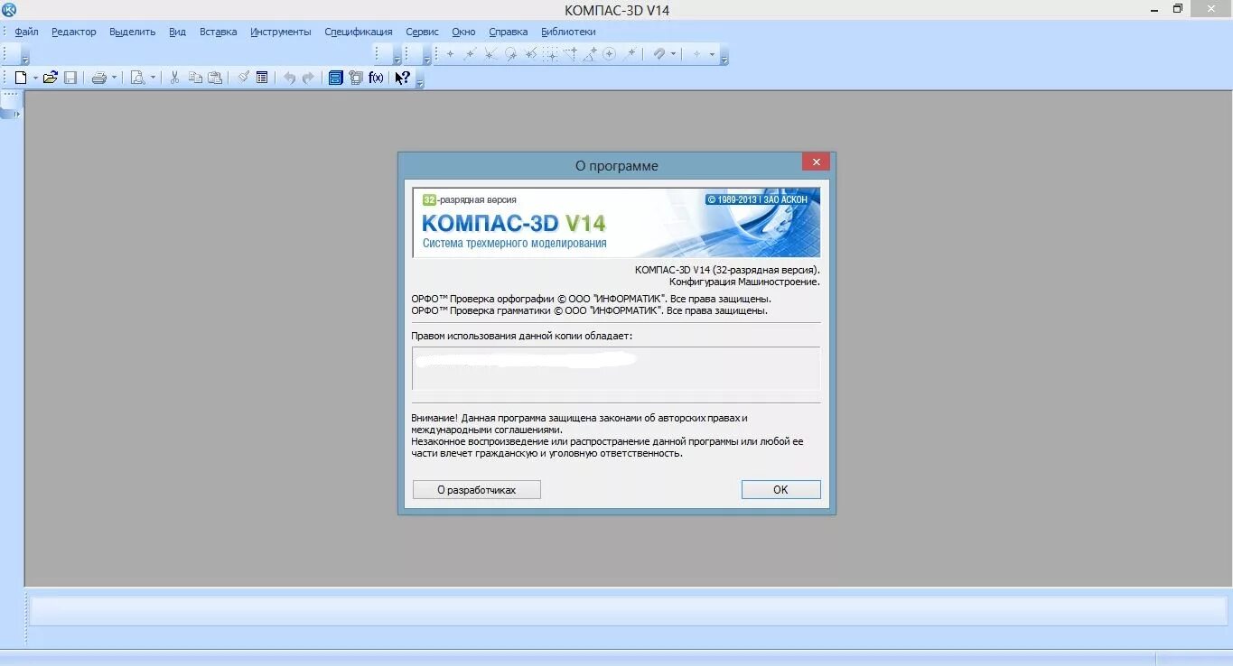Viewport: 1233px width, 666px height.
Task: Expand the arrow beside magnet snap icon
Action: [x=673, y=54]
